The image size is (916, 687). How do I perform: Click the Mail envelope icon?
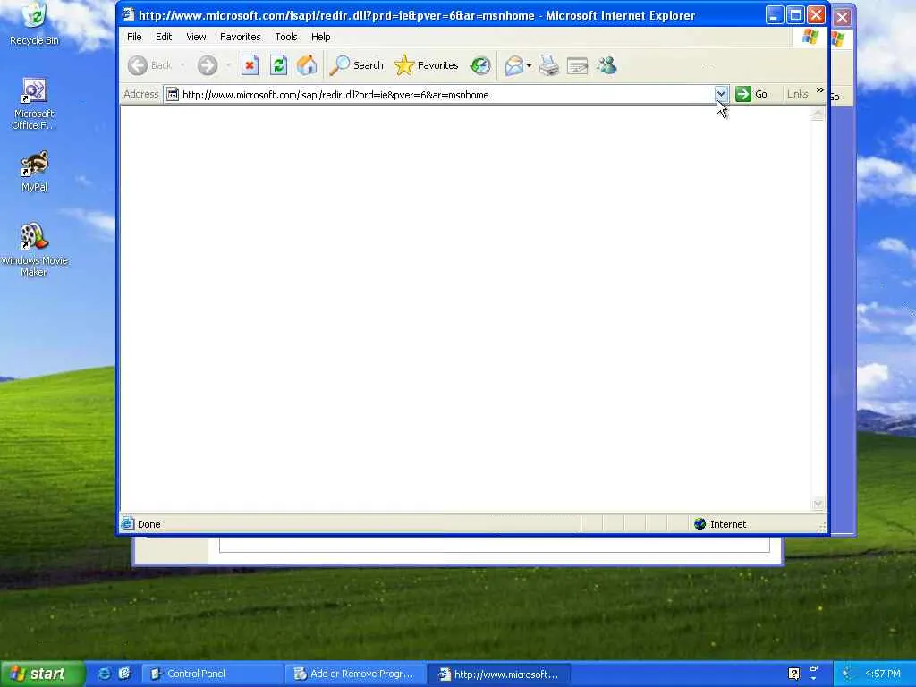513,65
